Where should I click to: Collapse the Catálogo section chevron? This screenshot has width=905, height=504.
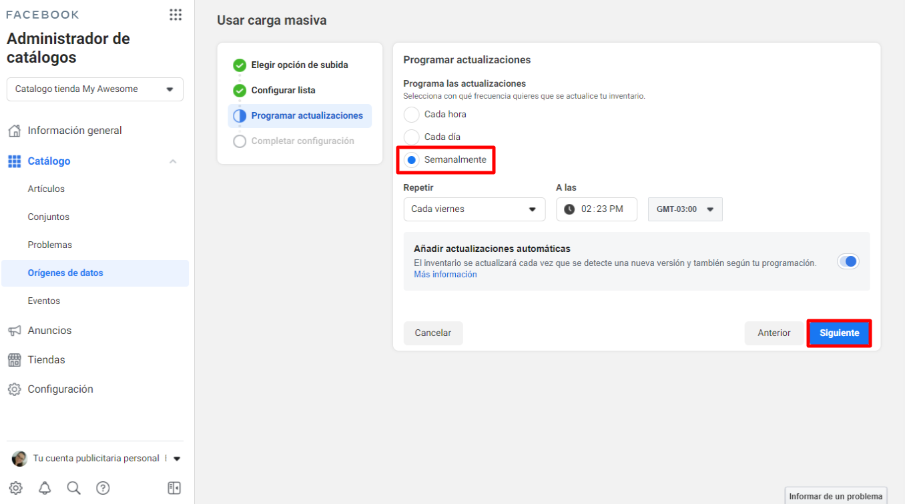click(173, 161)
